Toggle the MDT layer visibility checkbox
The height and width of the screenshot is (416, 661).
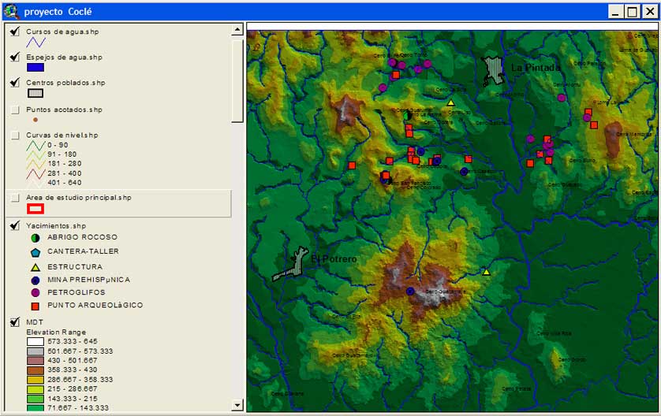click(14, 322)
